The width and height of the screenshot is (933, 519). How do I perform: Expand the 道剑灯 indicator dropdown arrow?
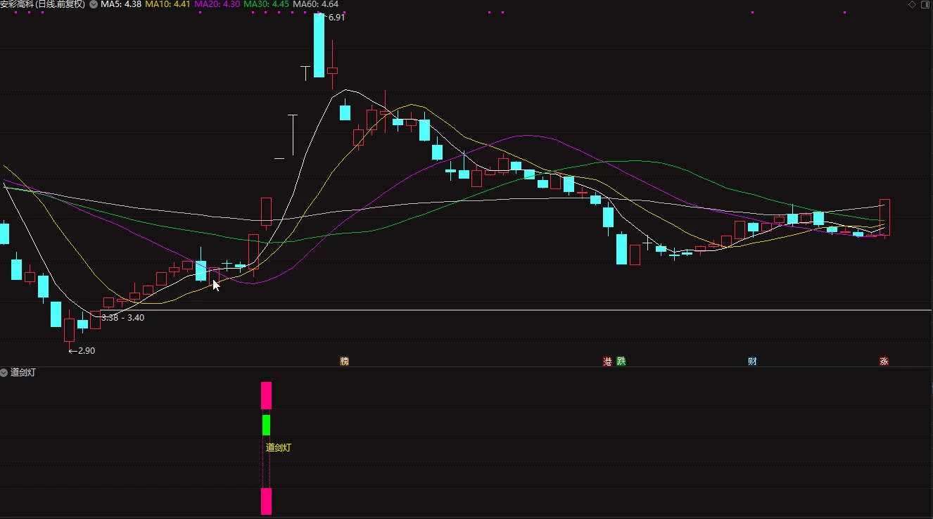(4, 372)
